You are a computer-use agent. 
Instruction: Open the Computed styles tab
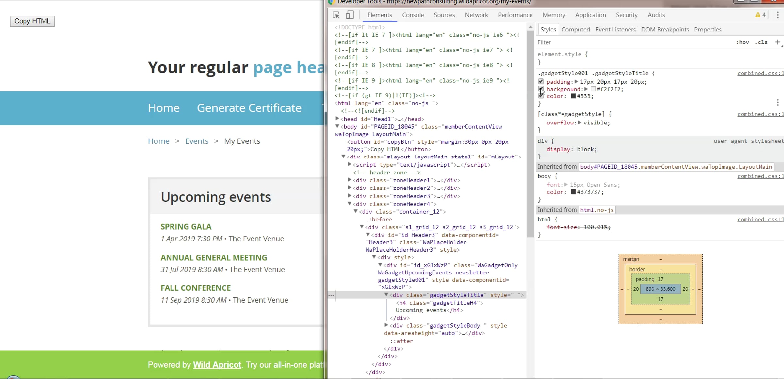tap(575, 29)
